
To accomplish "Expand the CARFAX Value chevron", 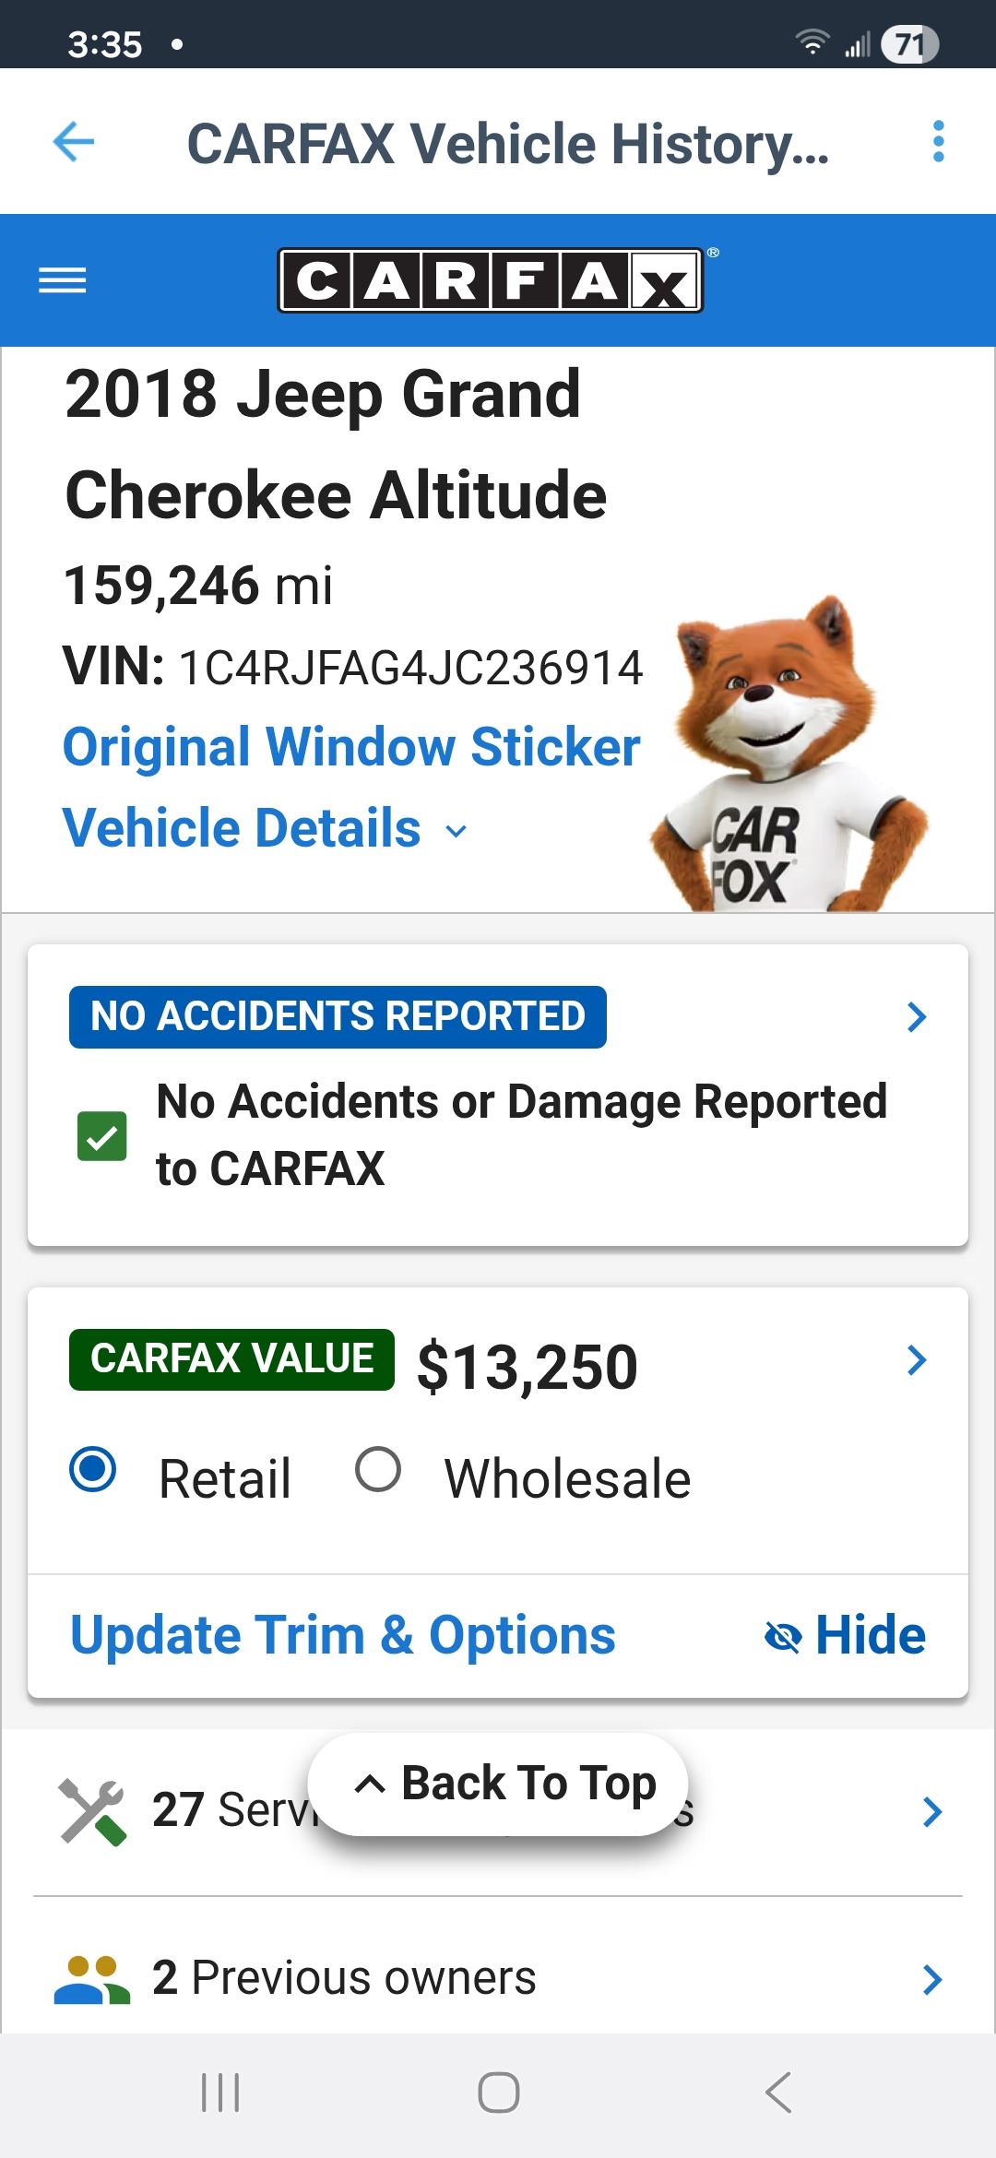I will (x=916, y=1360).
